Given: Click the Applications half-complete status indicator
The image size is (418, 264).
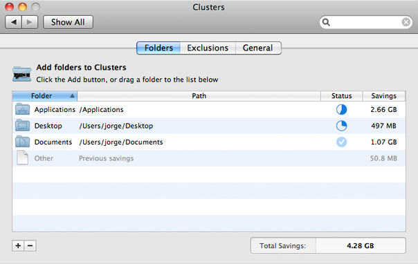Looking at the screenshot, I should [x=341, y=109].
